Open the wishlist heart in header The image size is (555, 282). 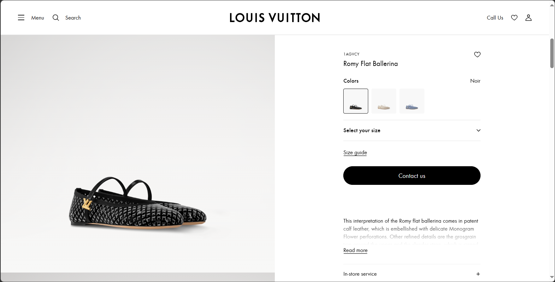(514, 18)
